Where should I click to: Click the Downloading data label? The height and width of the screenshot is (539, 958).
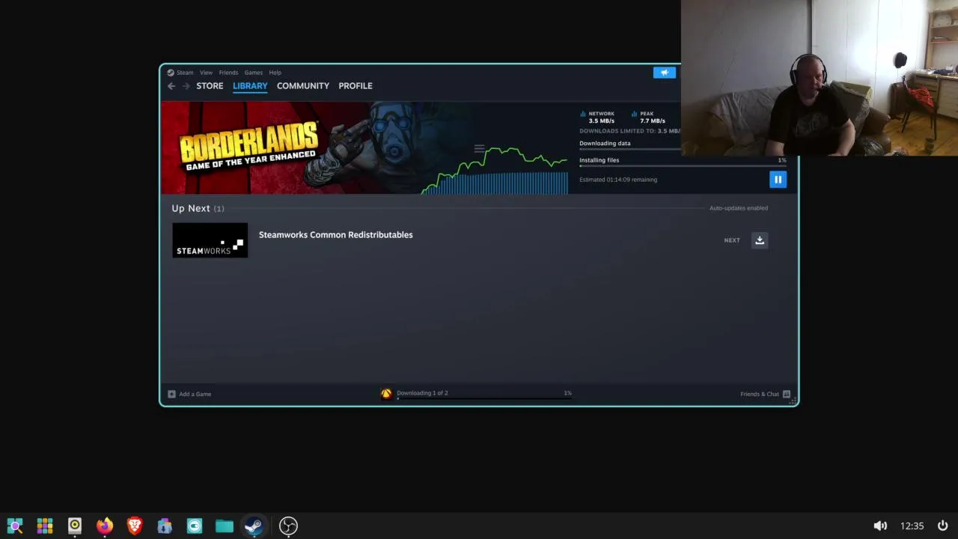(605, 144)
